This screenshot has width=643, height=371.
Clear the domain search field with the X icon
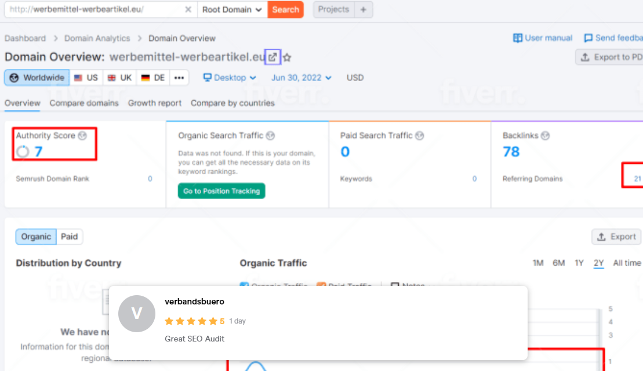(187, 10)
